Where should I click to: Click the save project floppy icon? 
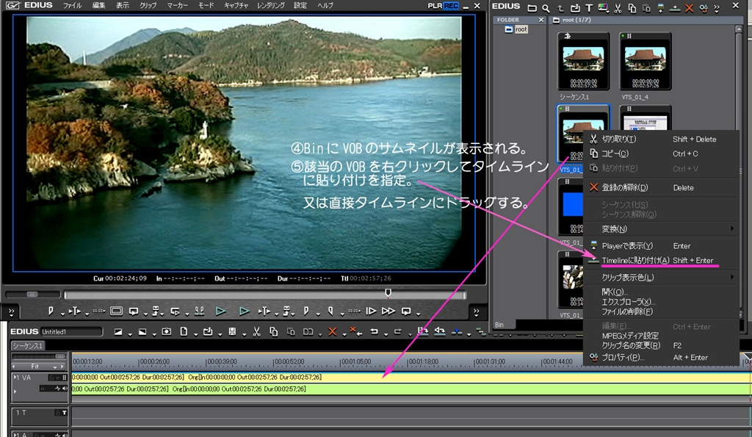click(232, 332)
